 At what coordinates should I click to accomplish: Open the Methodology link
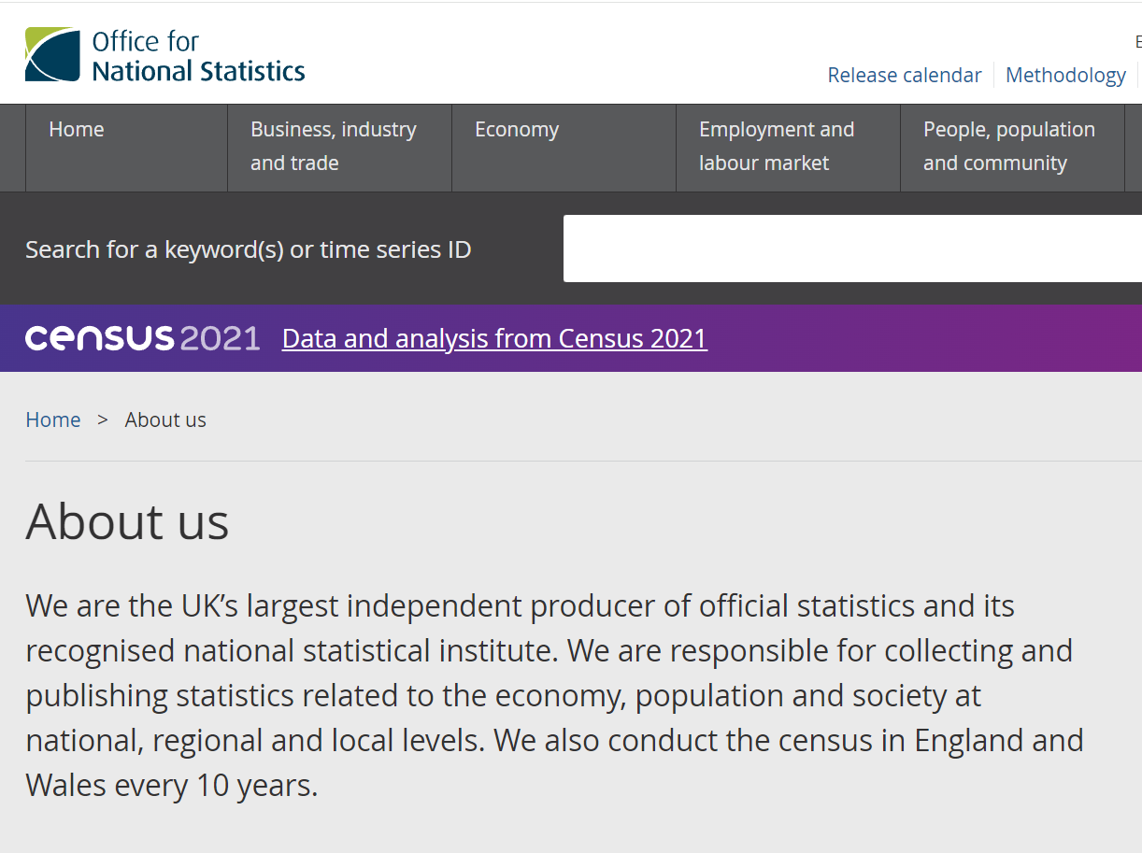coord(1065,75)
